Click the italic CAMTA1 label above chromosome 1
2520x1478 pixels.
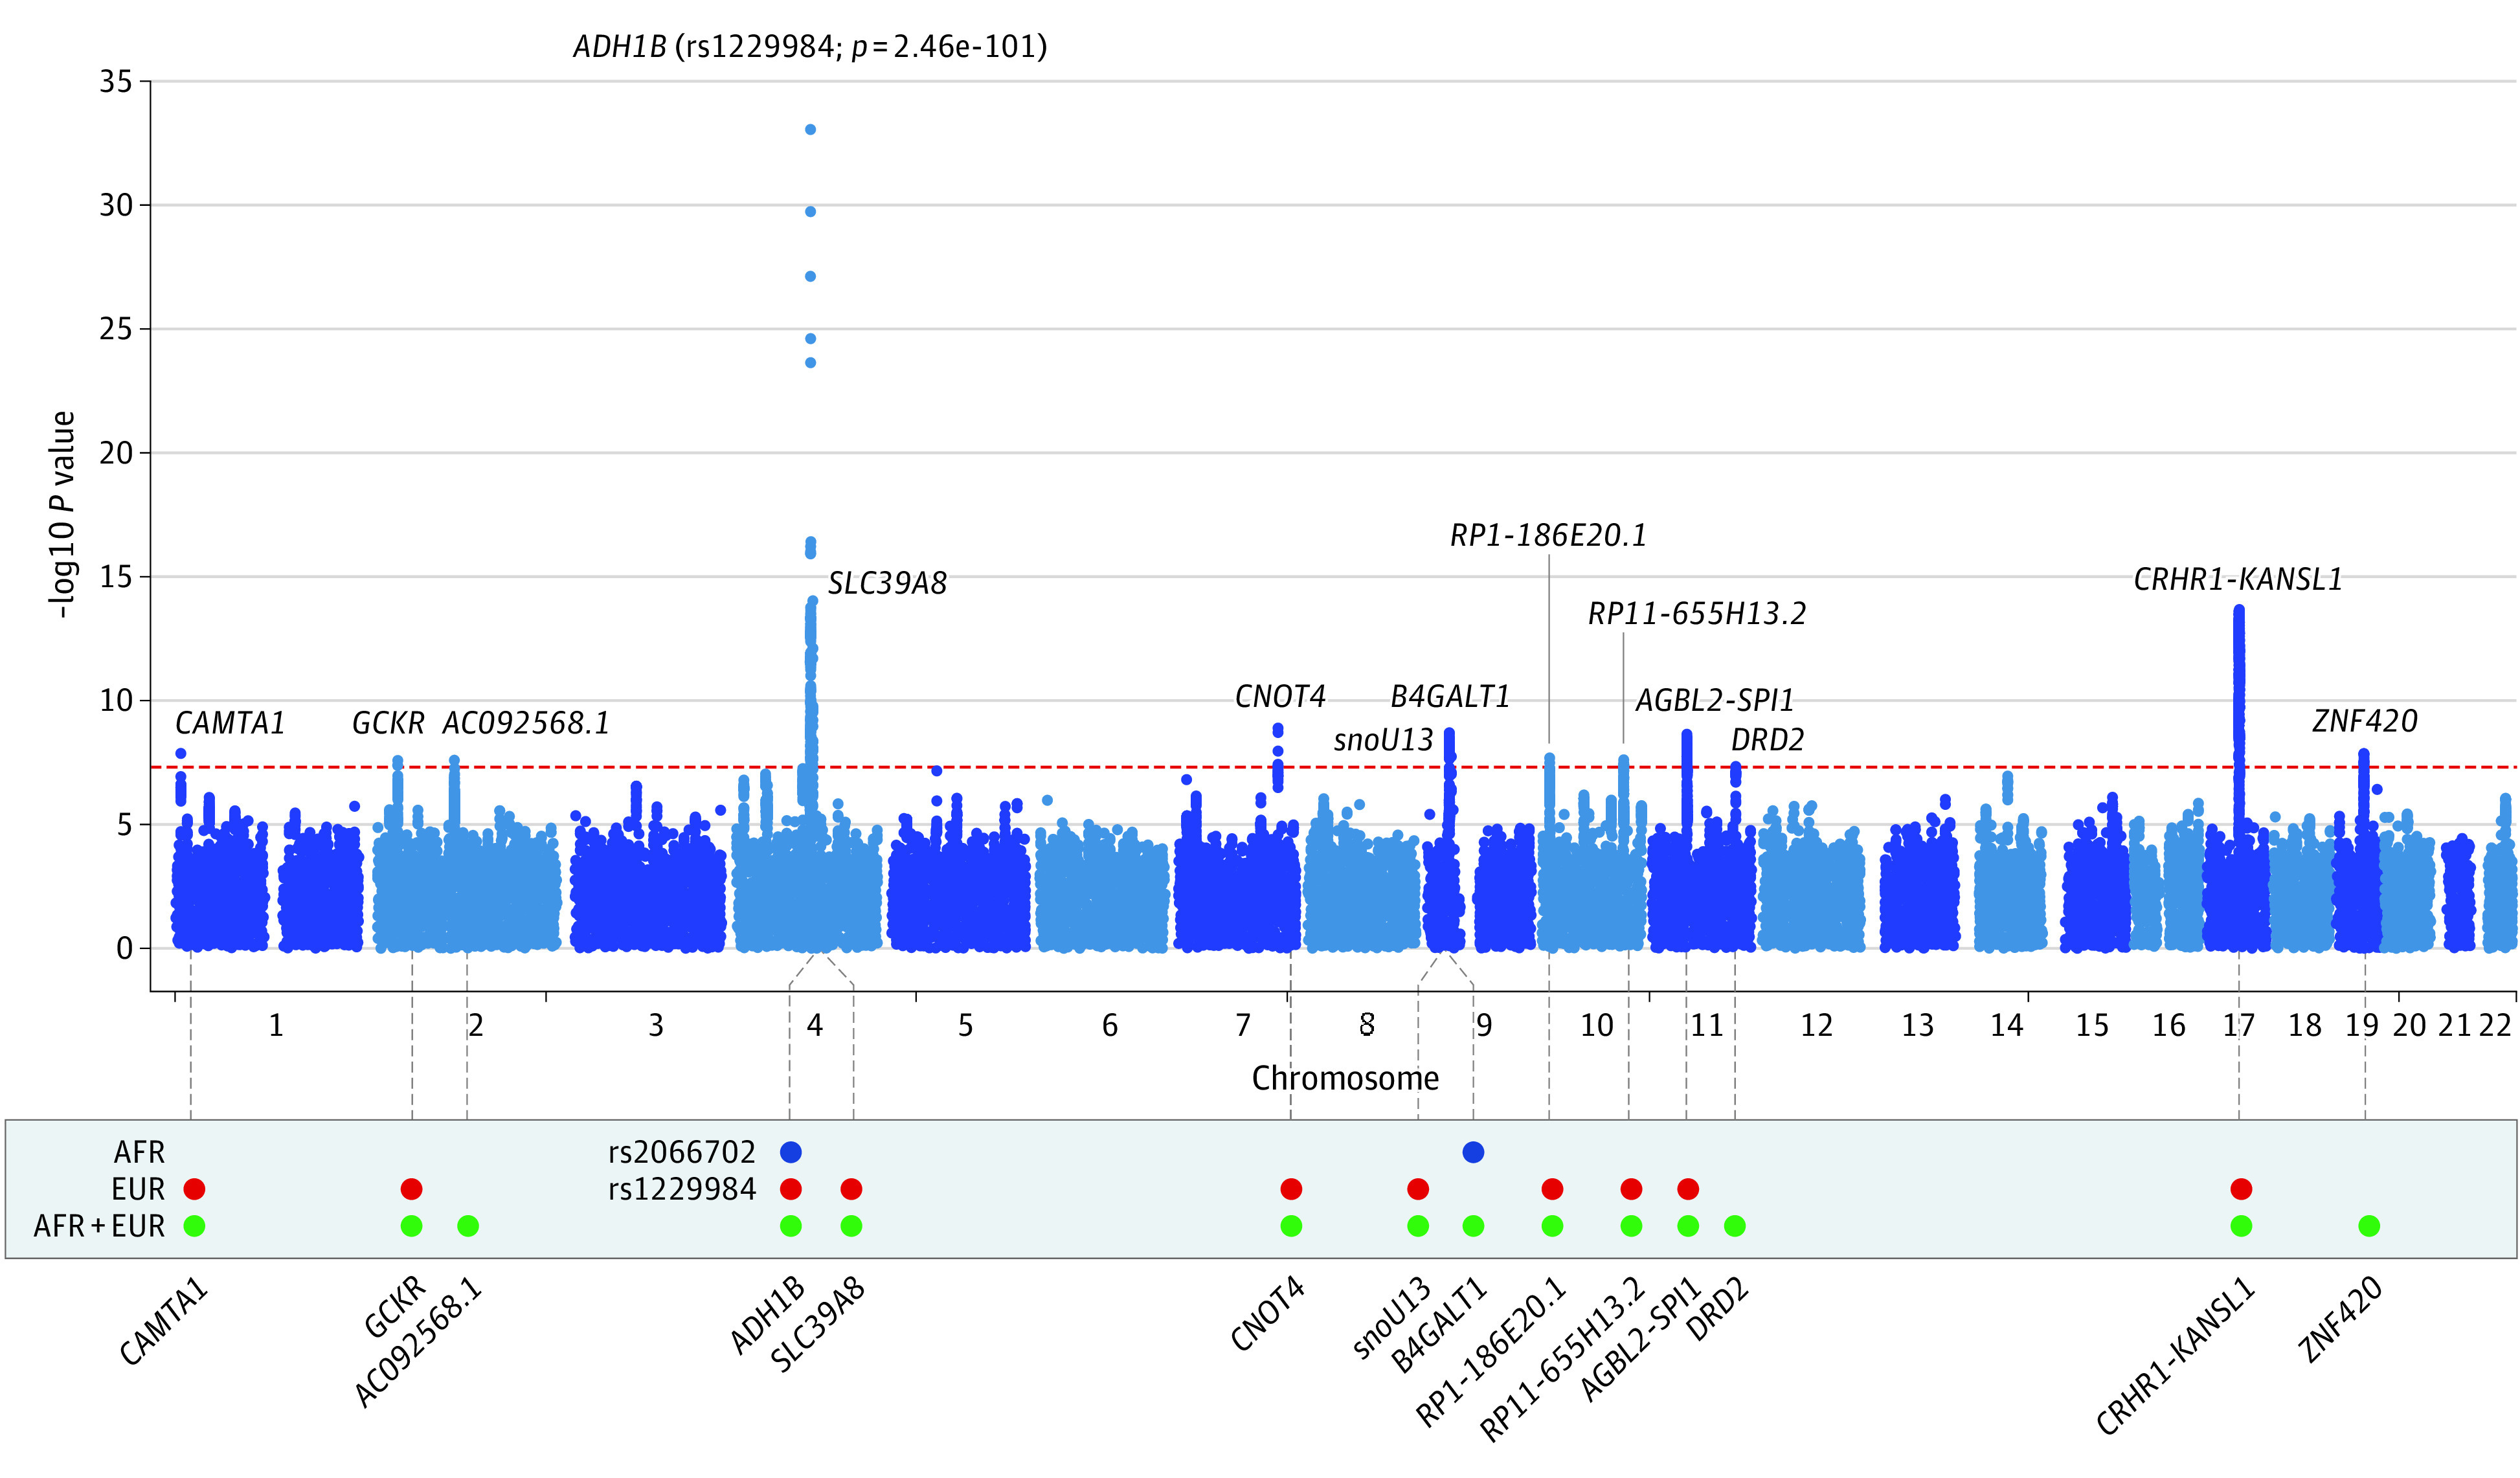[230, 722]
